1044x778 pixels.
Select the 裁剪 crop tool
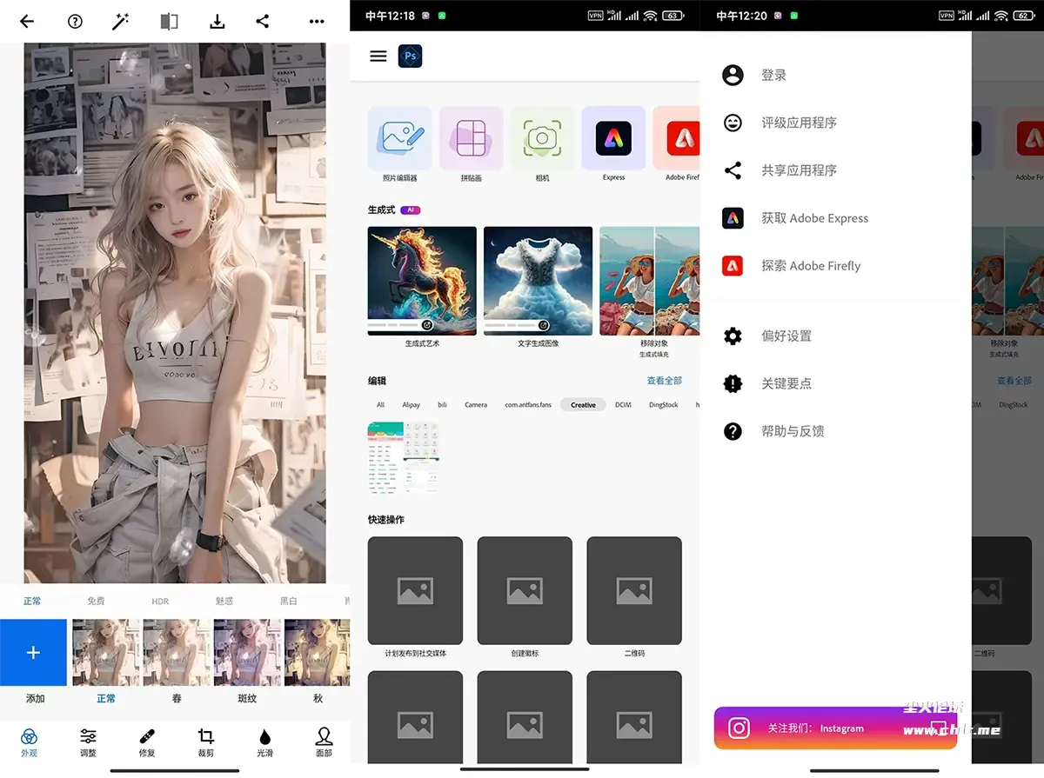[206, 741]
